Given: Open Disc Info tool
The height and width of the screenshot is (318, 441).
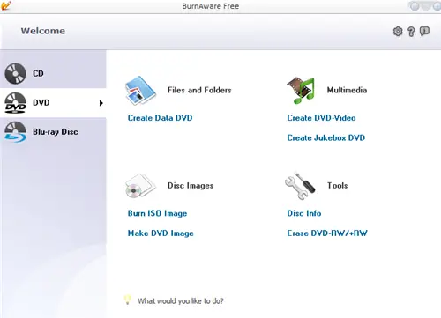Looking at the screenshot, I should point(304,213).
